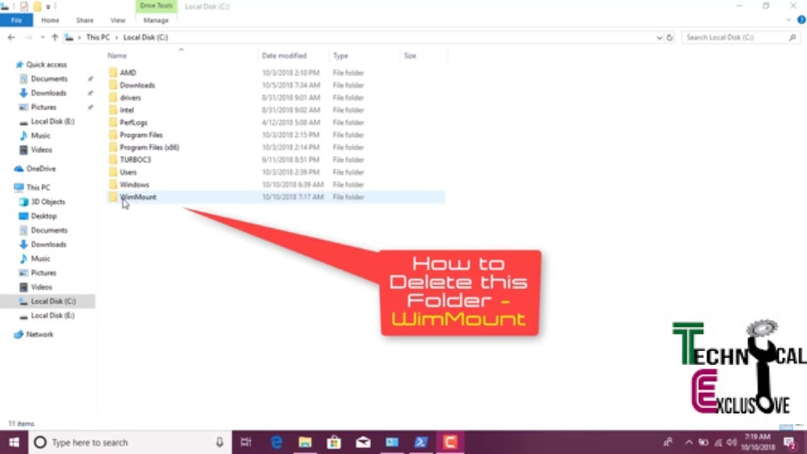This screenshot has width=807, height=454.
Task: Click the 10/10/2018 7:17 AM date of WimMount
Action: tap(293, 197)
